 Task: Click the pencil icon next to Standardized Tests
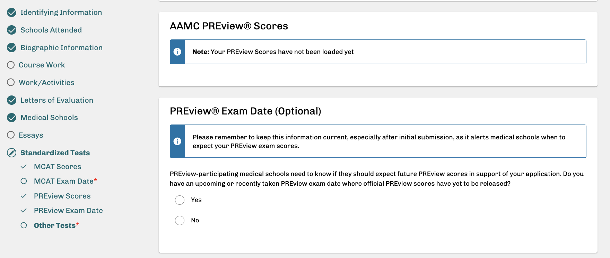[x=11, y=152]
